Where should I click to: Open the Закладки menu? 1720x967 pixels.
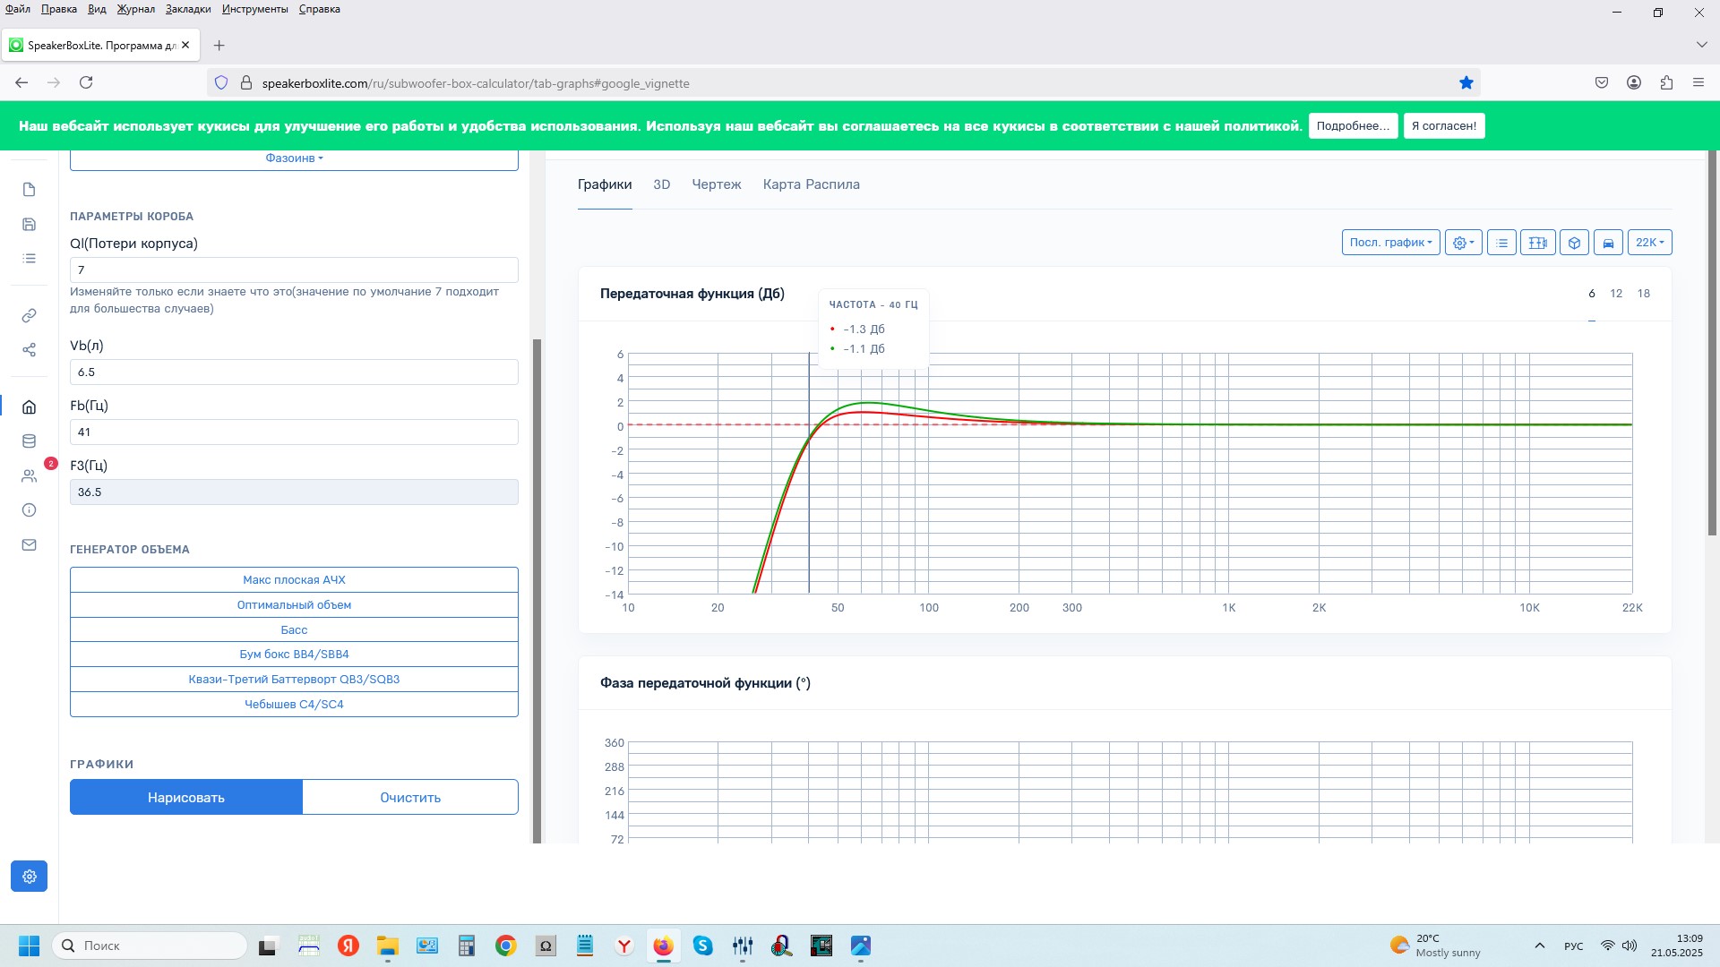[188, 9]
